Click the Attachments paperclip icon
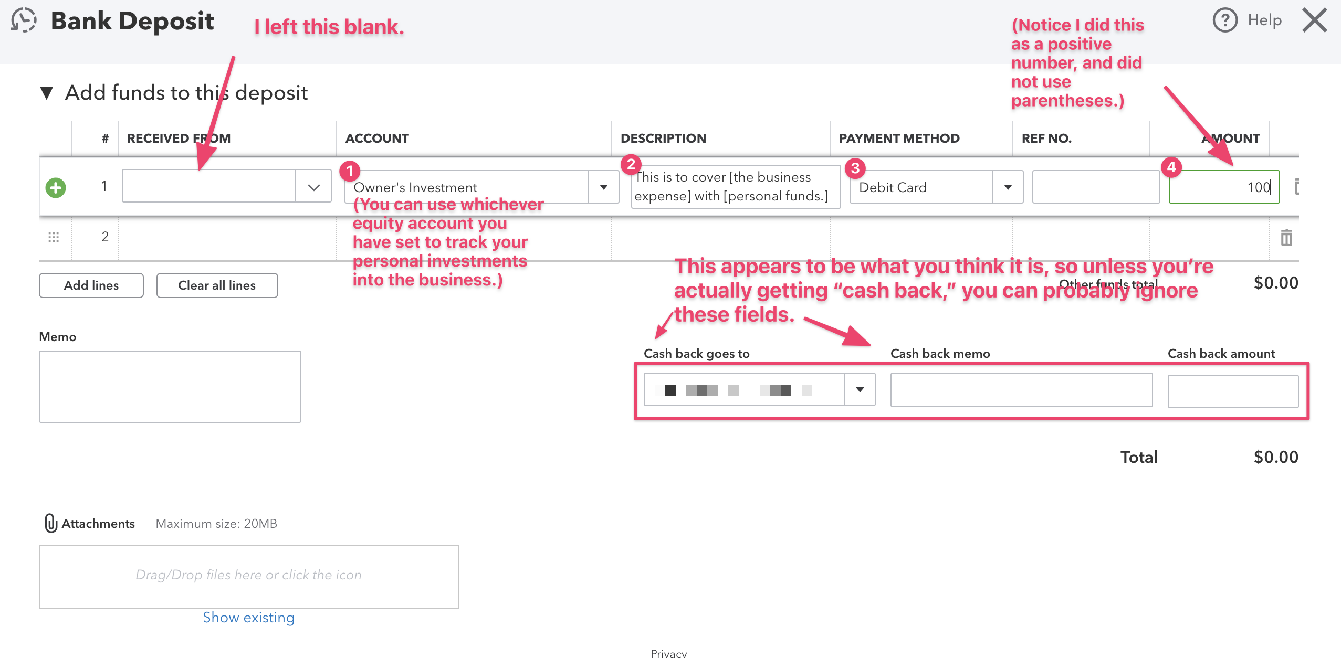Screen dimensions: 1341x658 [50, 523]
